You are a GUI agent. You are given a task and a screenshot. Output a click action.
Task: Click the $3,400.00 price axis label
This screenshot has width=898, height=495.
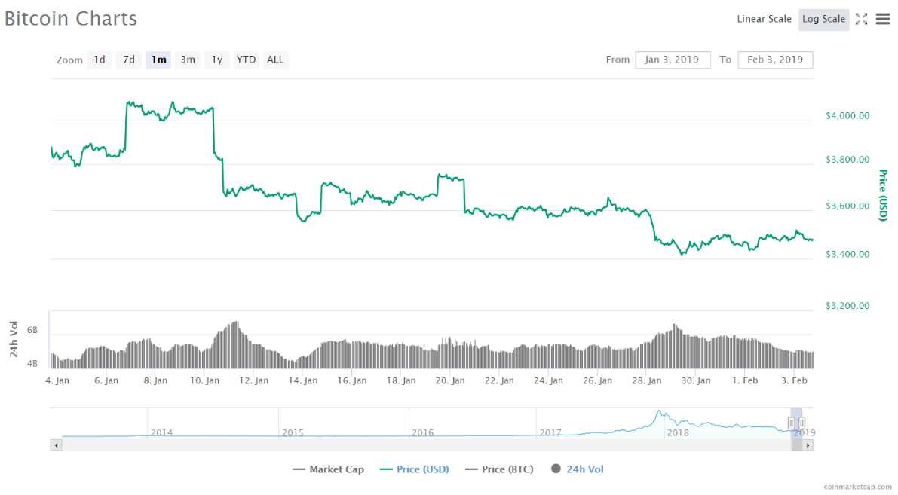click(x=847, y=254)
